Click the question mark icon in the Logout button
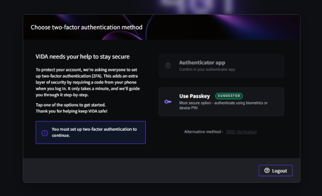The width and height of the screenshot is (322, 196). pos(267,170)
